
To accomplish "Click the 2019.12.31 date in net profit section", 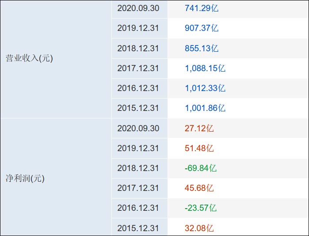I will click(x=138, y=148).
